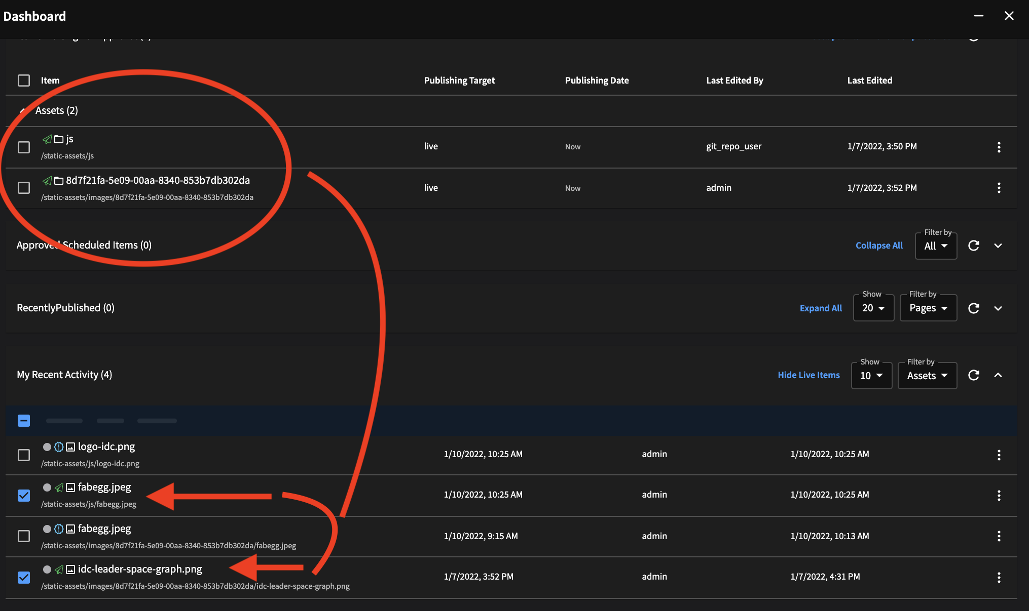Open the kebab menu for the 8d7f21fa folder row
The image size is (1029, 611).
pyautogui.click(x=999, y=188)
